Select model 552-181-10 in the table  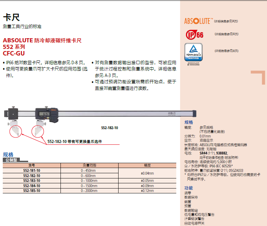pos(32,171)
